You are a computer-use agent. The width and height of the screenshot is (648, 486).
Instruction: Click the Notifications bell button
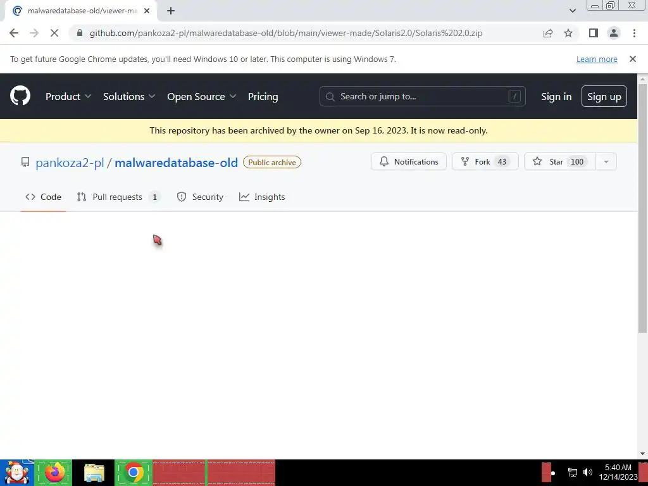(409, 161)
